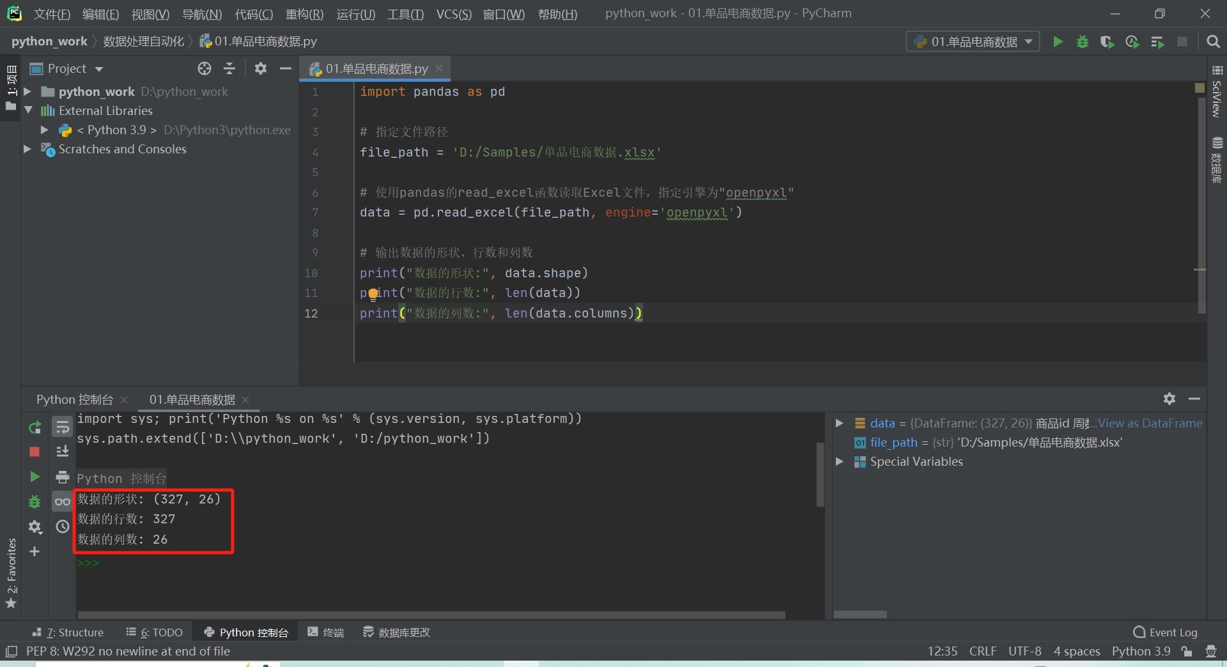
Task: Expand the data DataFrame variable
Action: point(840,423)
